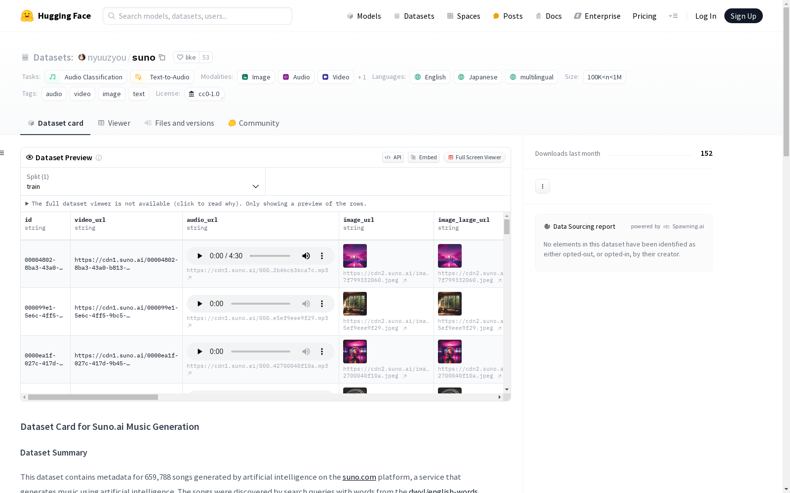Open external link for 5ef9eee9f29.jpeg image_url
The image size is (790, 493).
[x=405, y=328]
